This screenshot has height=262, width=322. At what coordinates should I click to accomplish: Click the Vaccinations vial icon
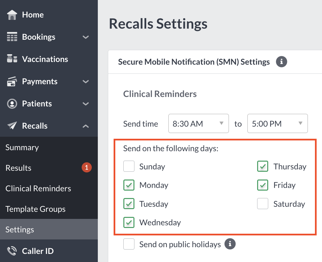[12, 59]
